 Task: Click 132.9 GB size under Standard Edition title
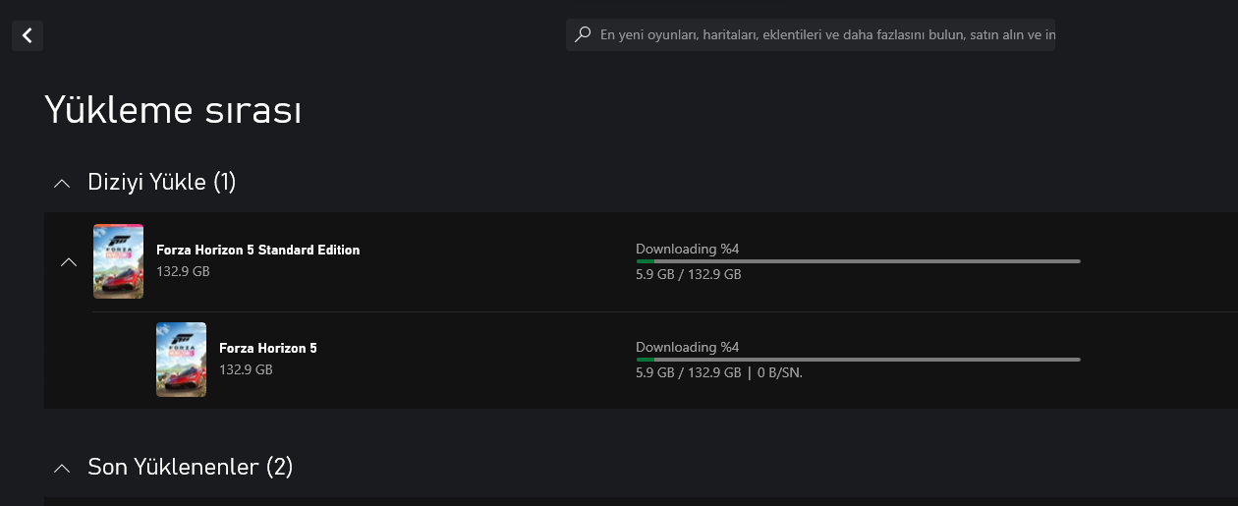tap(183, 271)
